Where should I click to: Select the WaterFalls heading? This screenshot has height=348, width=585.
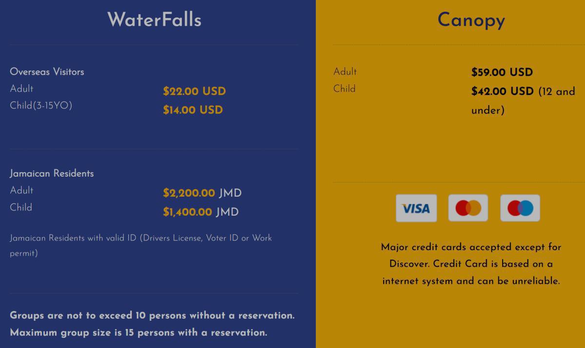(x=154, y=20)
